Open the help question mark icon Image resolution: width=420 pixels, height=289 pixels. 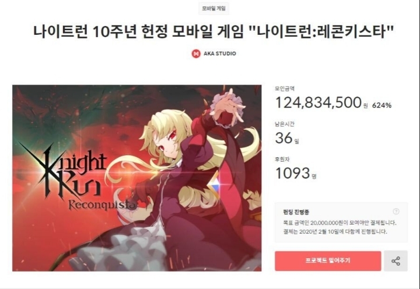pyautogui.click(x=396, y=212)
